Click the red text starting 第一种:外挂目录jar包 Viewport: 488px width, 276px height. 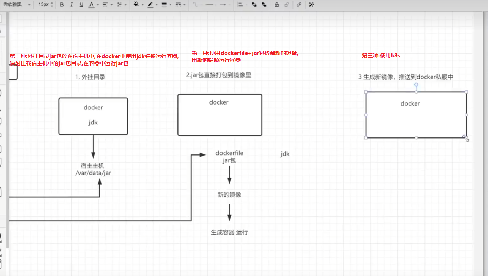94,60
